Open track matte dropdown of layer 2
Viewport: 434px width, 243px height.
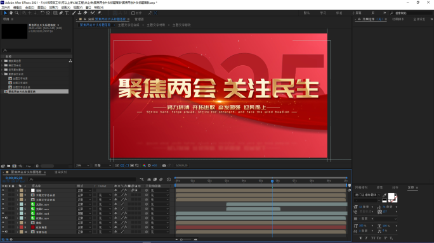pyautogui.click(x=105, y=196)
